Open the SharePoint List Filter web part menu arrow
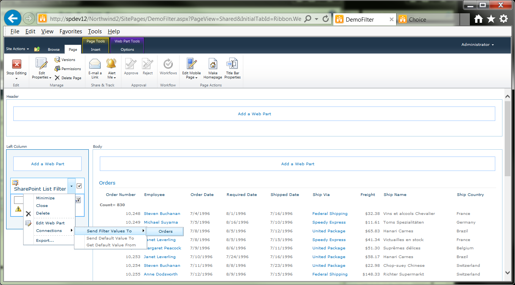Screen dimensions: 515x285 point(71,186)
